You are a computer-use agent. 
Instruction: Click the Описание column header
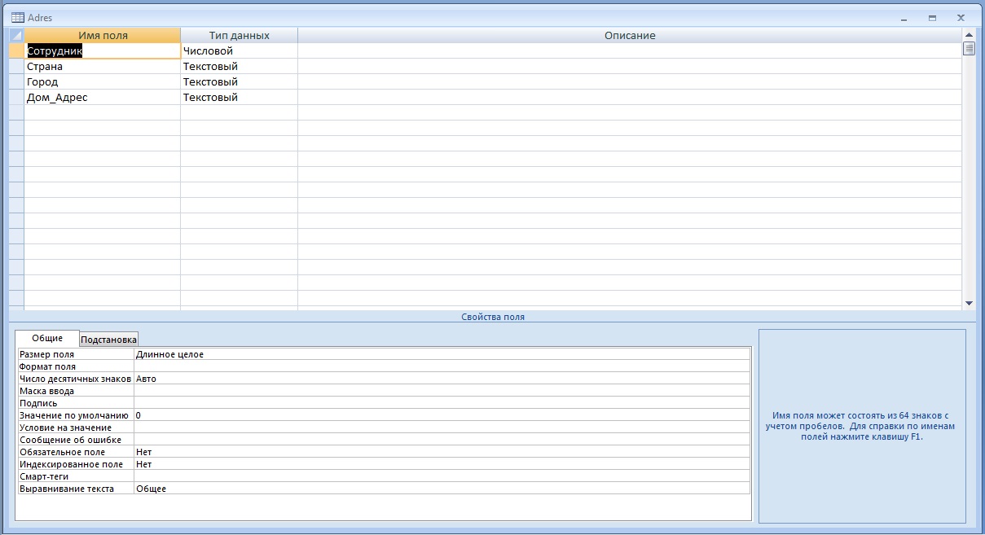tap(630, 36)
